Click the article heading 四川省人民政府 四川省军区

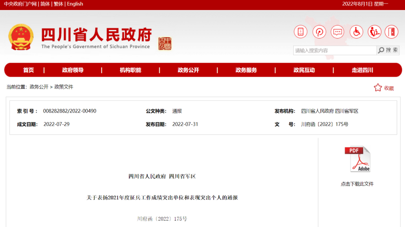coord(162,176)
